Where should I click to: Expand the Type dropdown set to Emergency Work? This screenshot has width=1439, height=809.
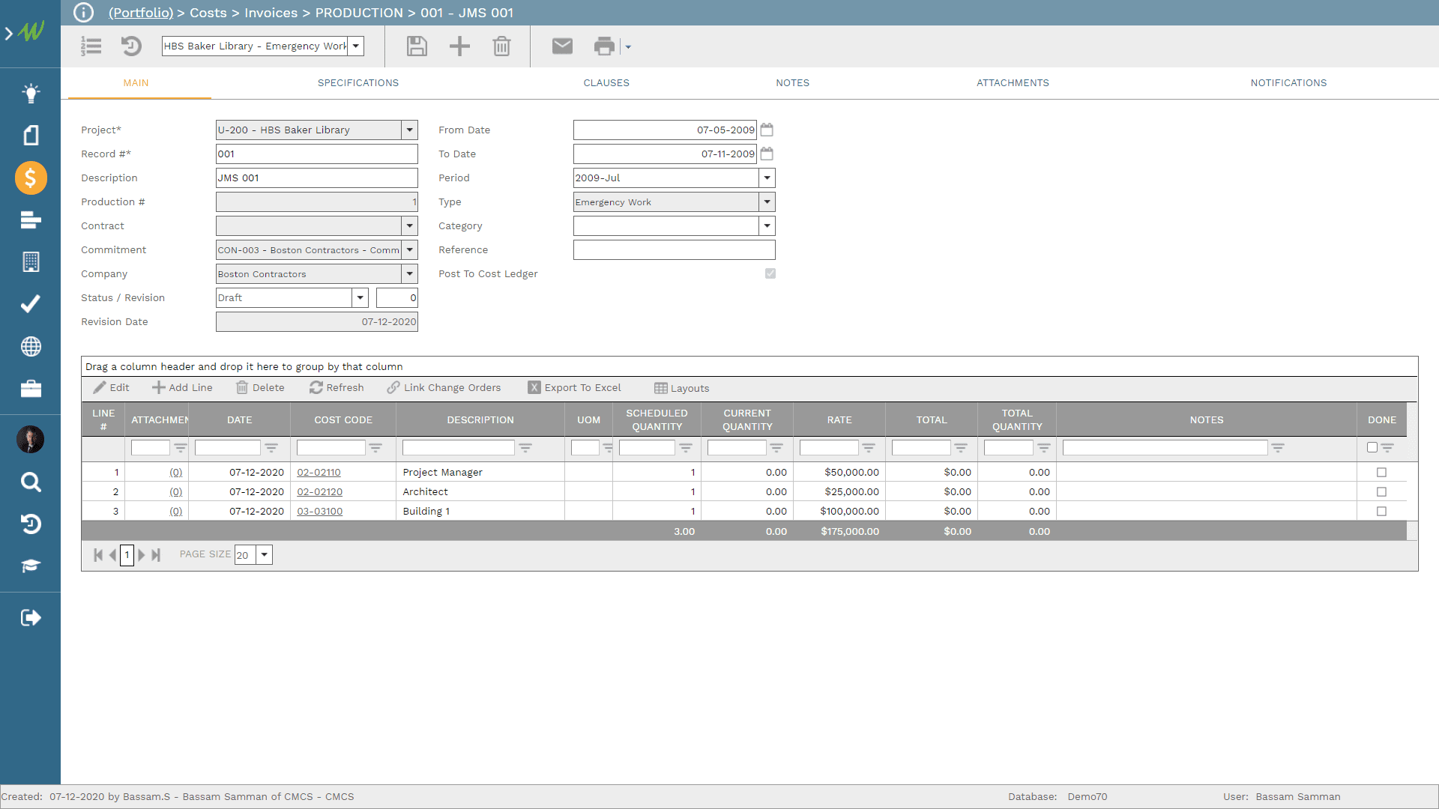(767, 202)
